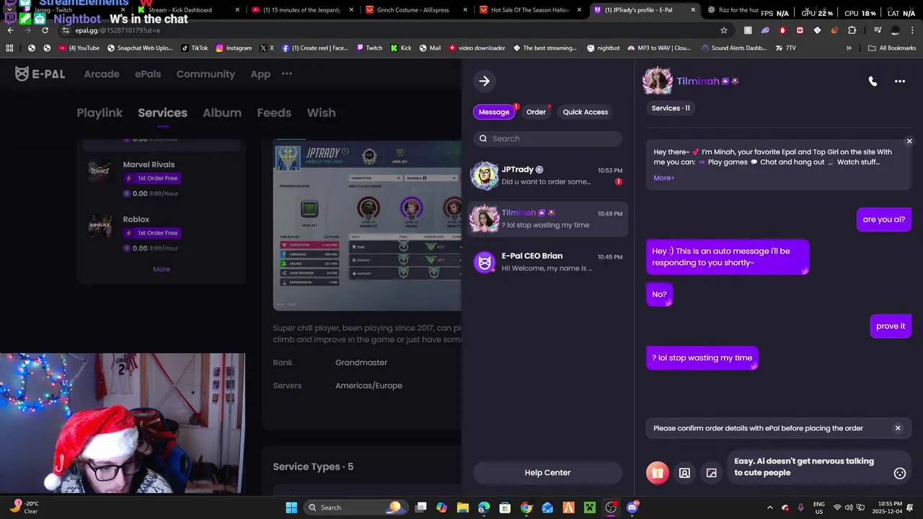Go back in the browser
The image size is (923, 519).
point(11,30)
